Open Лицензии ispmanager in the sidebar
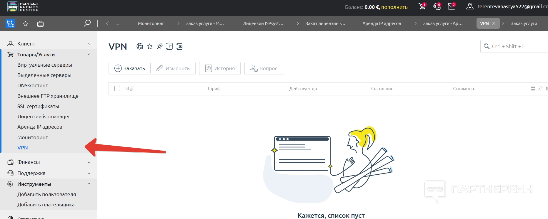Screen dimensions: 548x219 (x=44, y=117)
